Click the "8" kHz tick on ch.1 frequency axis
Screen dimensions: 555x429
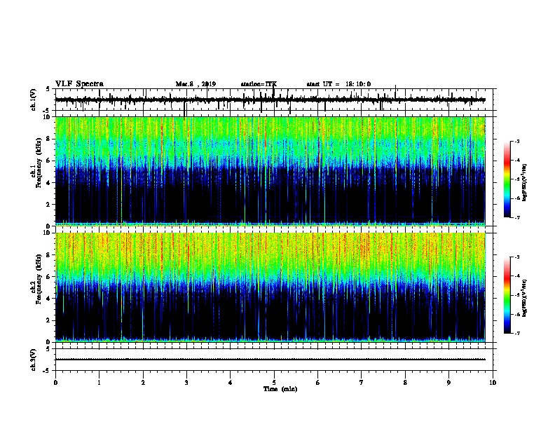click(50, 139)
